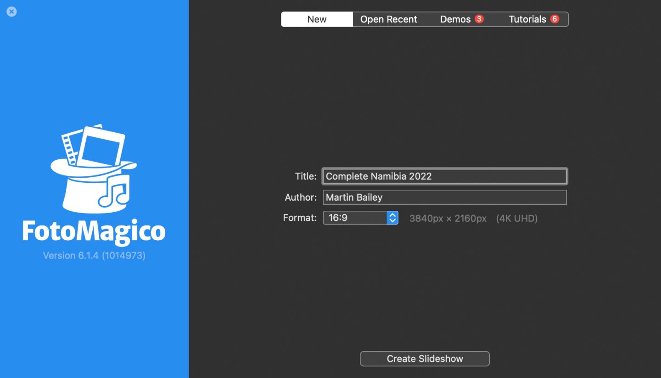Click the FotoMagico wordmark text

[x=94, y=231]
